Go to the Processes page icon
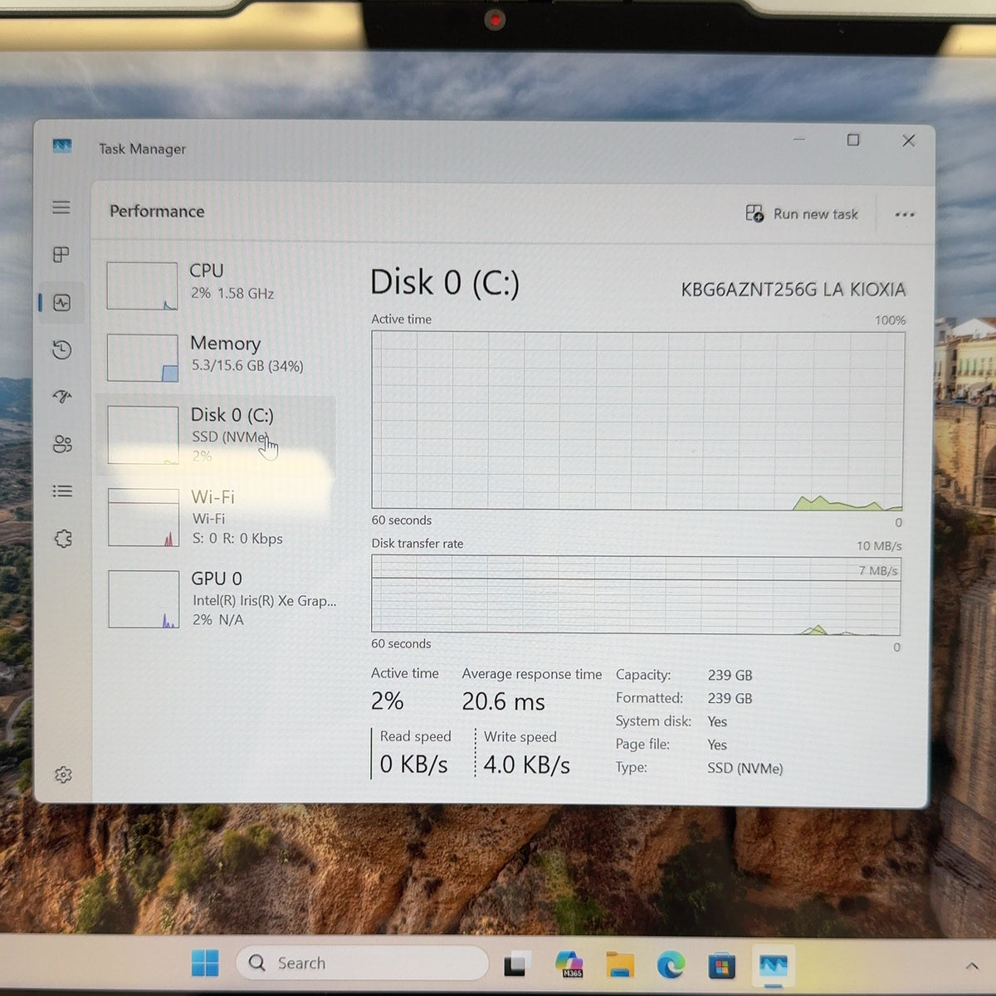 coord(61,255)
